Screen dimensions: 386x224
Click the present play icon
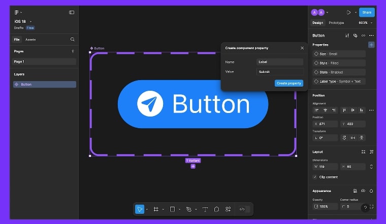coord(348,12)
